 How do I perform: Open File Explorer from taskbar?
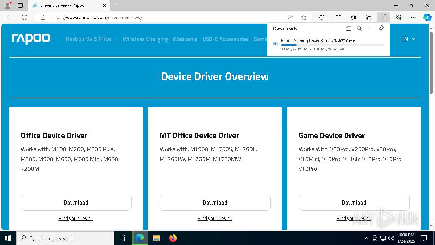tap(156, 238)
